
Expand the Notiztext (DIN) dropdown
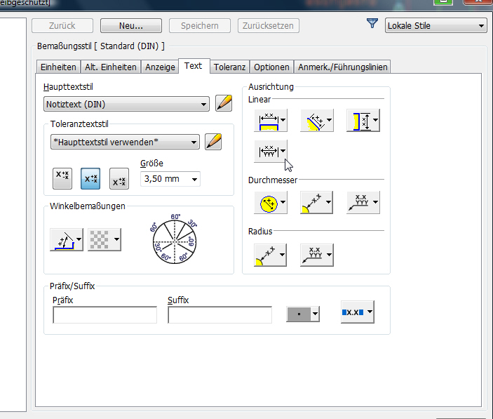click(204, 105)
